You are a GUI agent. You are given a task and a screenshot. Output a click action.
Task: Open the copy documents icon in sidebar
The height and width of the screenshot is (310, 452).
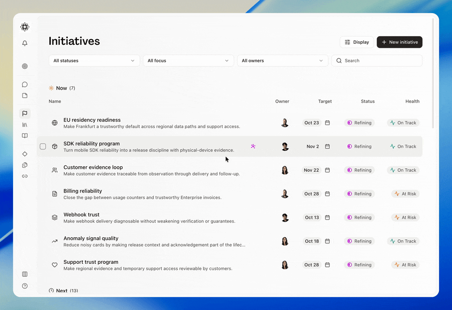[x=25, y=165]
